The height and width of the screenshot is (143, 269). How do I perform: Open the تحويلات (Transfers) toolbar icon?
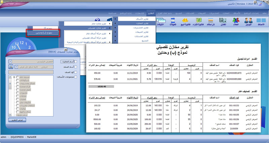[173, 22]
